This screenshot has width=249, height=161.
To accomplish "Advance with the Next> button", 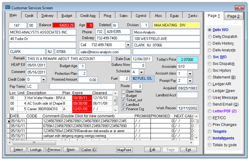I will pyautogui.click(x=71, y=150).
